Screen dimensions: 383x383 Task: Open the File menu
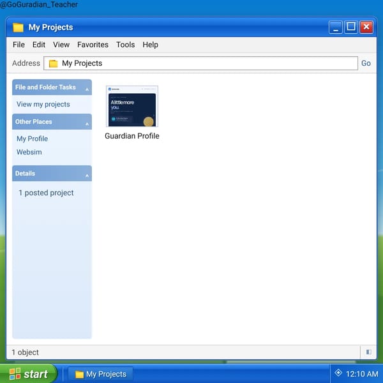coord(19,45)
